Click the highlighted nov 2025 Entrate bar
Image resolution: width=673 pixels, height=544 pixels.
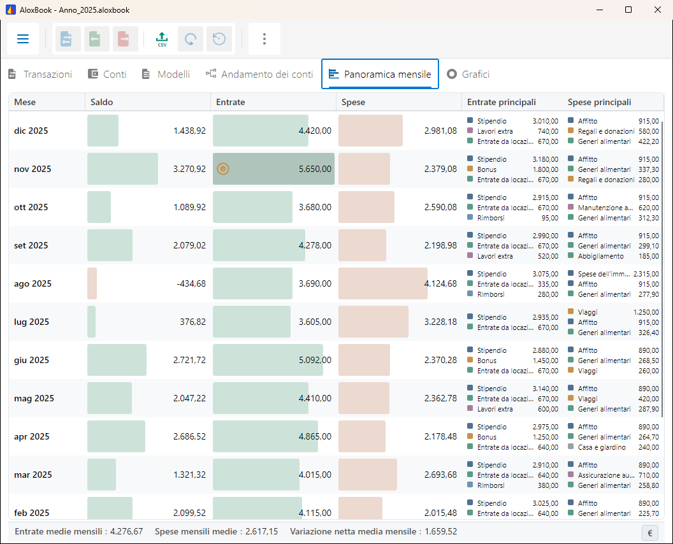click(274, 169)
